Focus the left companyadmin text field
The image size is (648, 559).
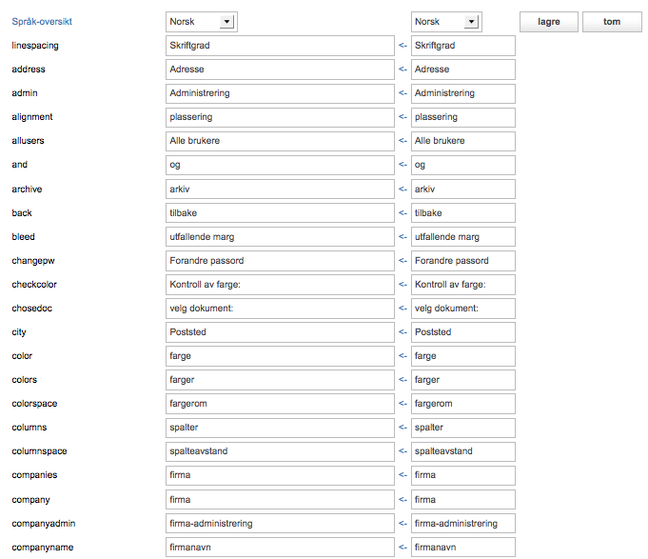coord(280,524)
